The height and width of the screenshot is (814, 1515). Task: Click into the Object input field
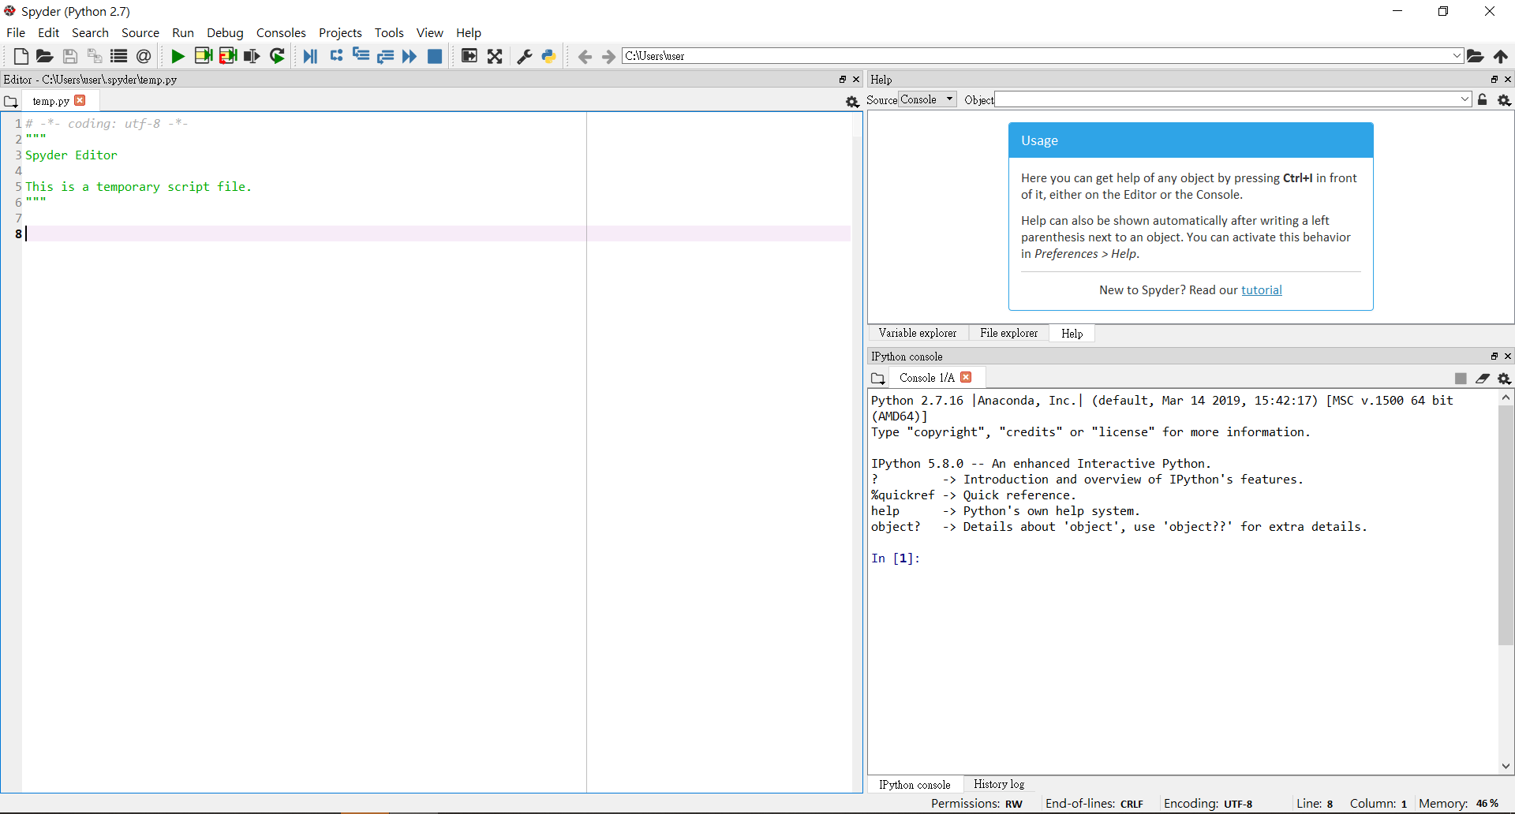pyautogui.click(x=1227, y=99)
